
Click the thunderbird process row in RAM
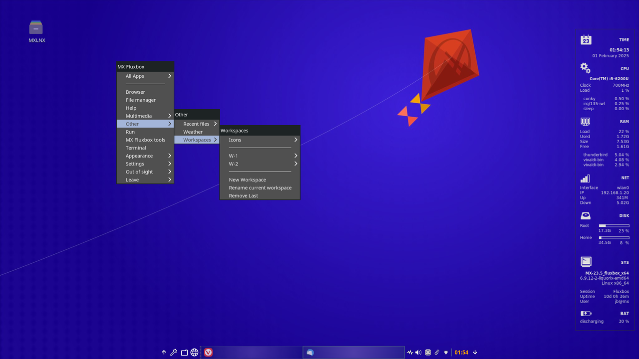(606, 155)
